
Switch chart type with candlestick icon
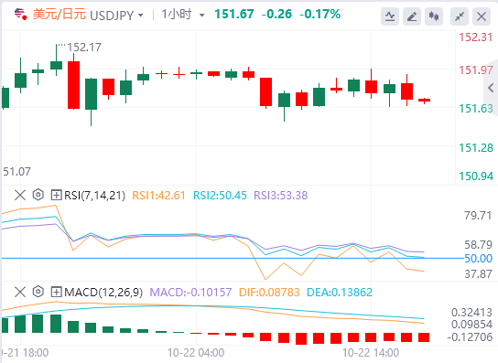tap(434, 16)
